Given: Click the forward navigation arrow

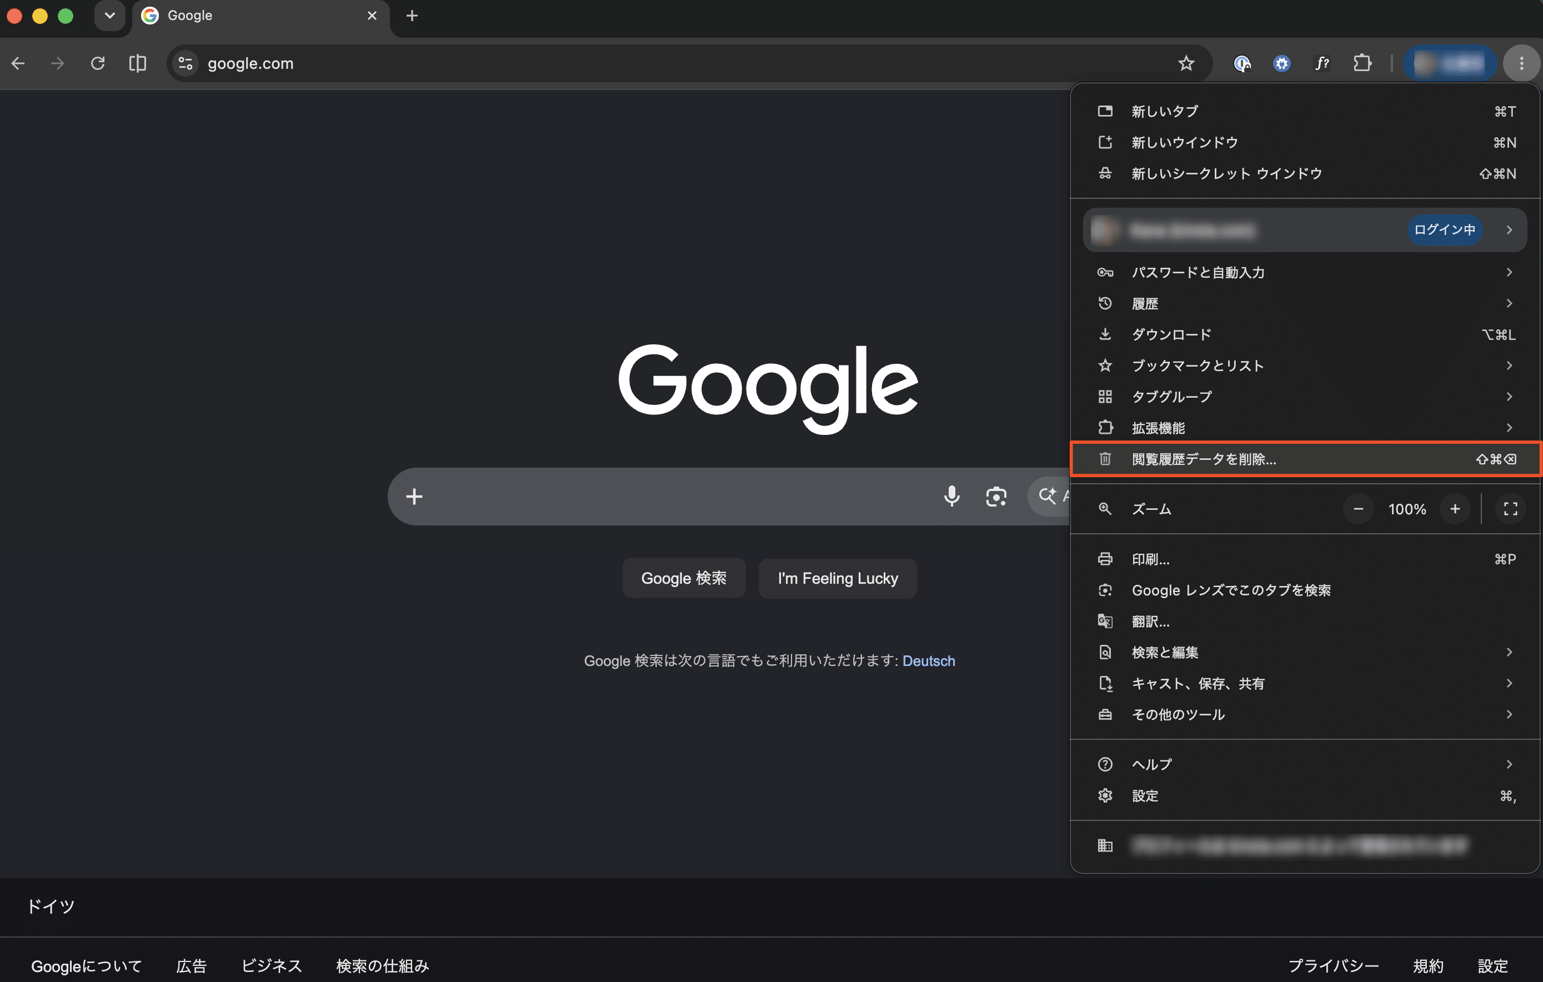Looking at the screenshot, I should point(58,63).
